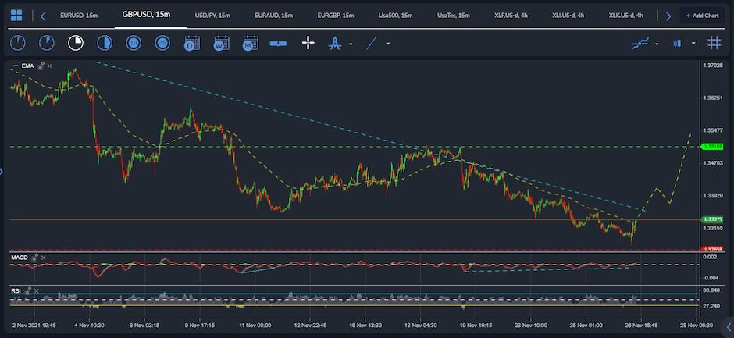Click the 26 Nov 15:45 time axis label
The width and height of the screenshot is (734, 338).
tap(642, 325)
